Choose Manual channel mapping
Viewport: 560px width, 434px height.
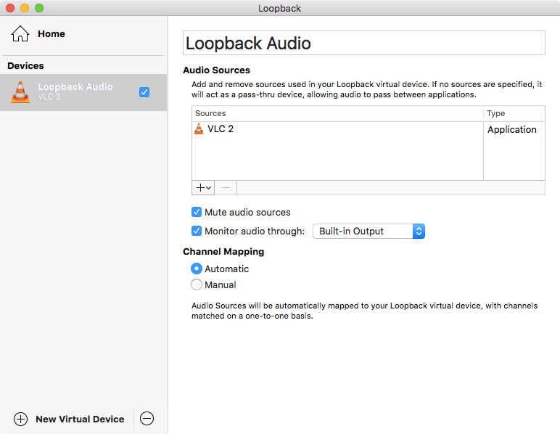coord(197,284)
